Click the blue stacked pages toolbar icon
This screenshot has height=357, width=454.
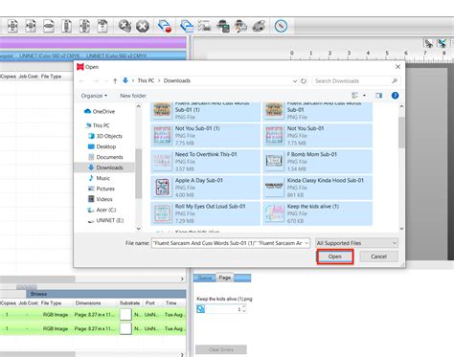(187, 26)
